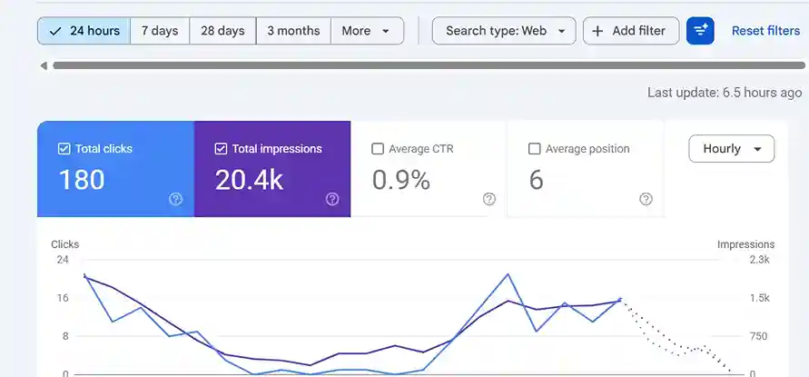
Task: Click the Clicks axis label
Action: 65,244
